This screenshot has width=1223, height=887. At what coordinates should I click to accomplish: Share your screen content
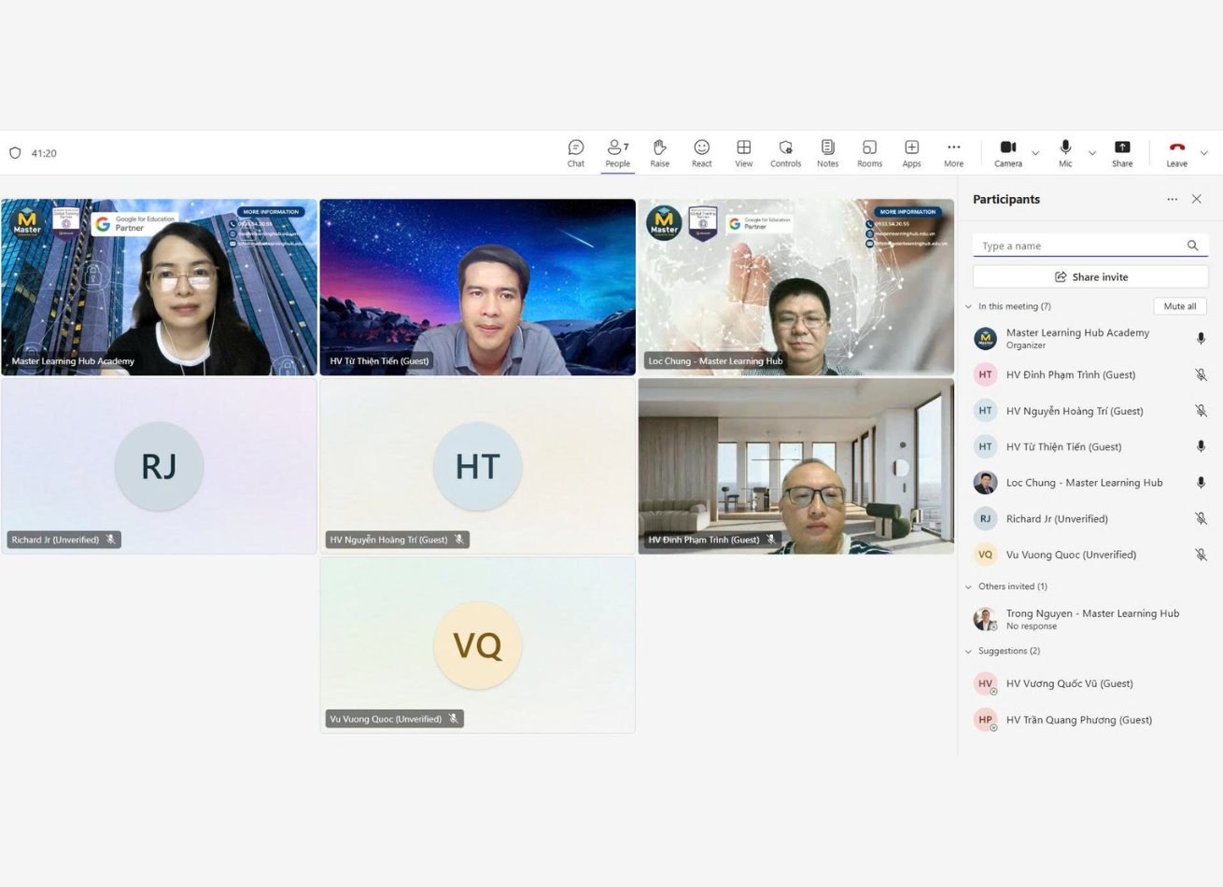click(x=1122, y=153)
